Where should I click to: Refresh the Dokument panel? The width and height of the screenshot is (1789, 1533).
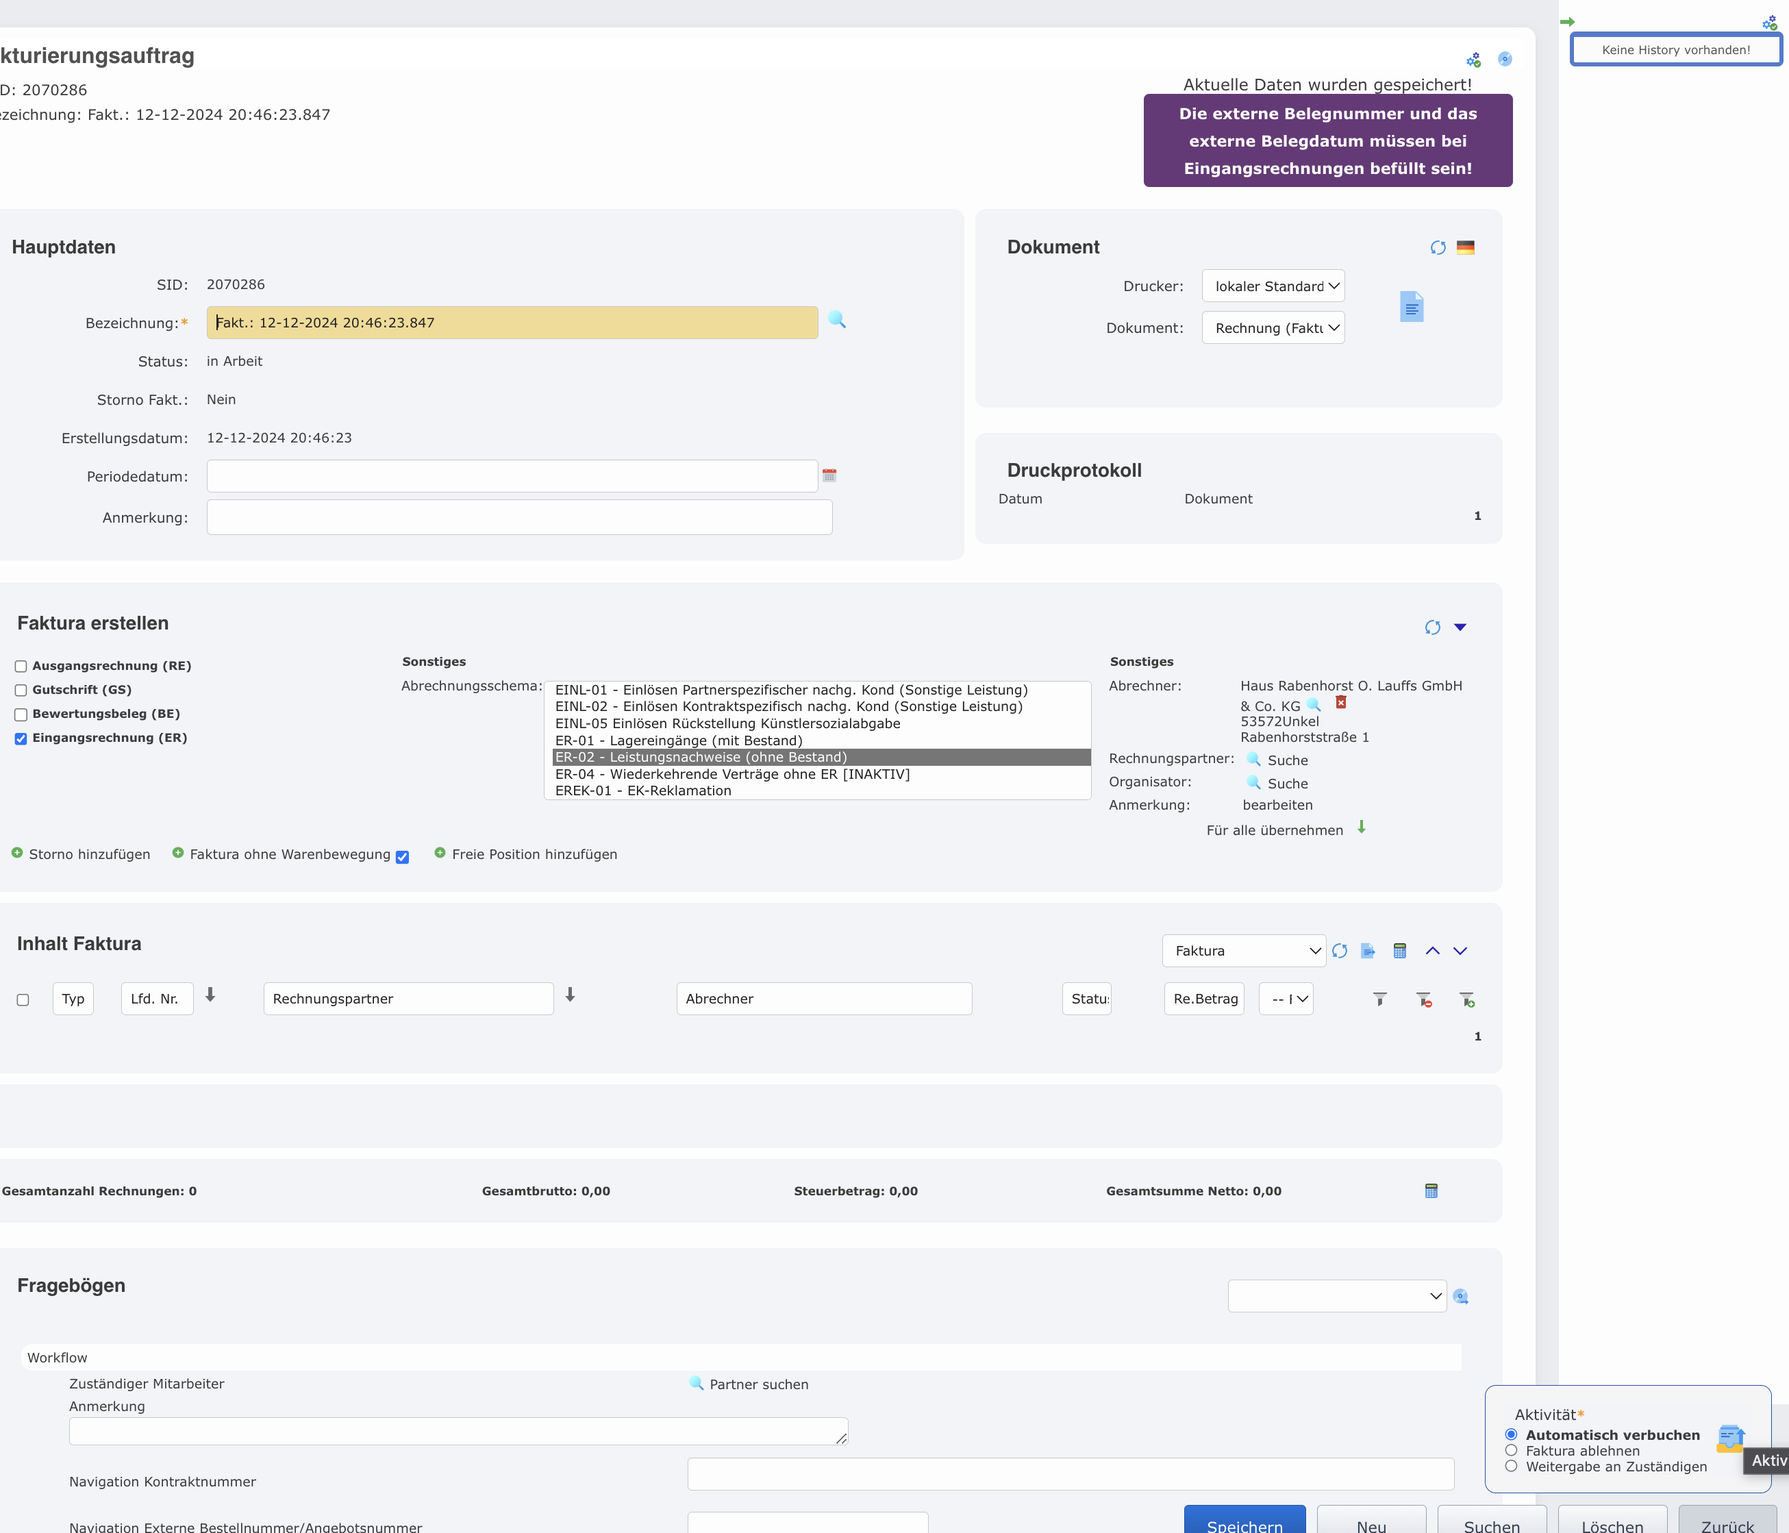point(1437,248)
